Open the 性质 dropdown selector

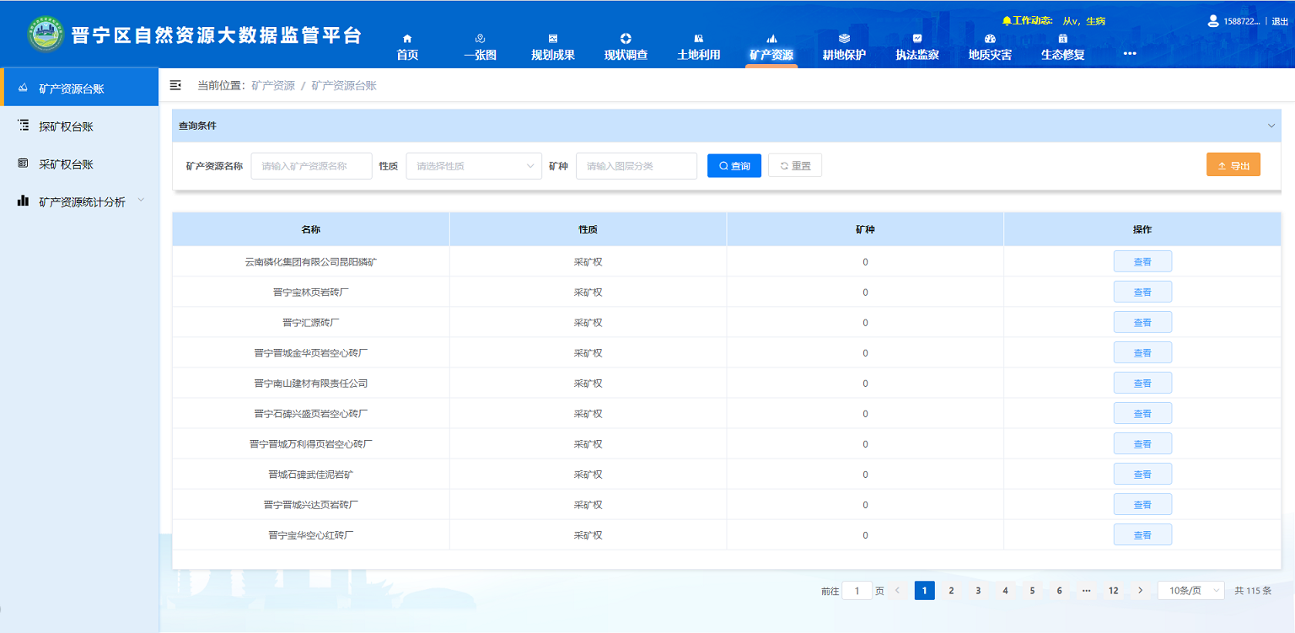474,166
